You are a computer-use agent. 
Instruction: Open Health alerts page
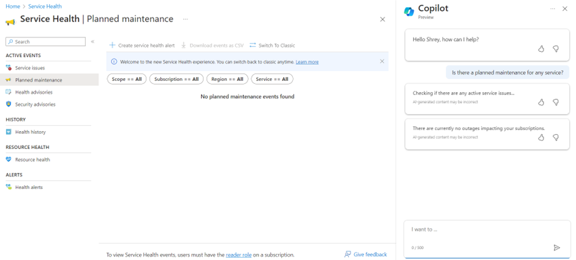pos(29,187)
